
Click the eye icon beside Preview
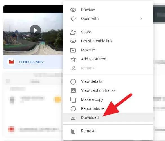[x=73, y=10]
